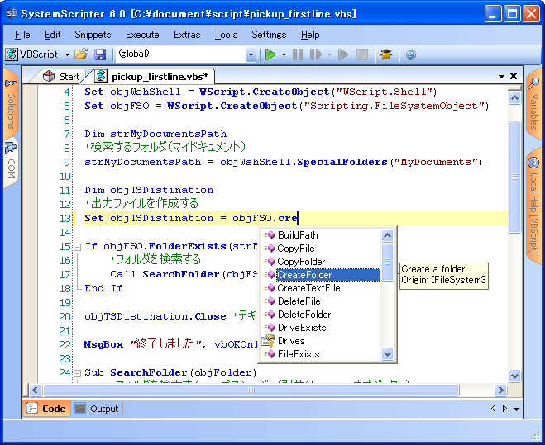
Task: Open the (global) scope dropdown
Action: coord(251,54)
